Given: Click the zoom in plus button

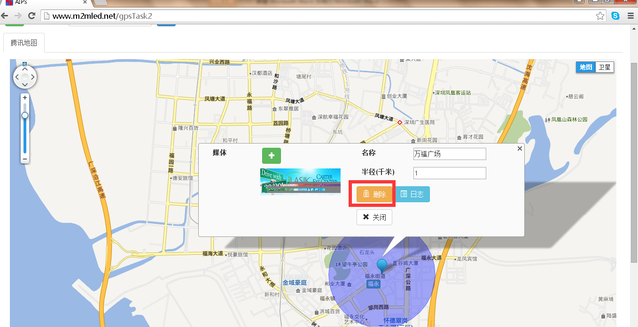Looking at the screenshot, I should coord(25,97).
